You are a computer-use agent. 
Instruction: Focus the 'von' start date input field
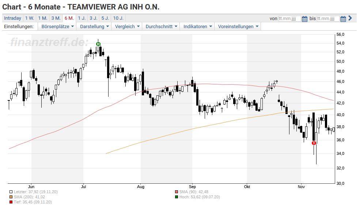click(289, 19)
